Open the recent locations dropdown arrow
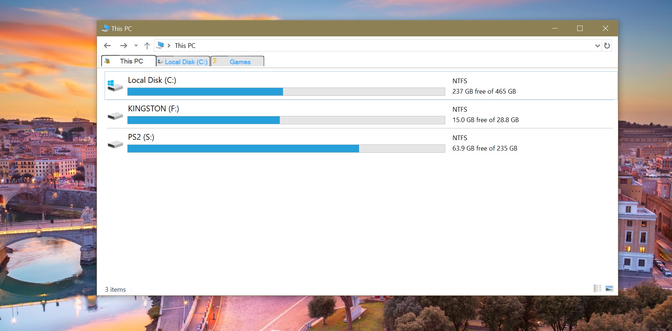672x331 pixels. click(x=136, y=45)
